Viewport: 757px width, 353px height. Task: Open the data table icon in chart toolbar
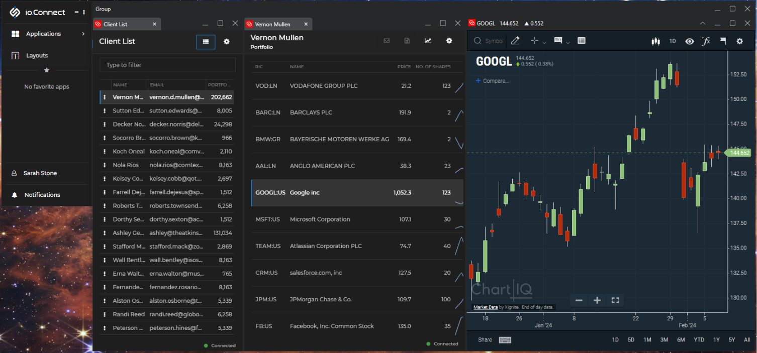(x=582, y=41)
